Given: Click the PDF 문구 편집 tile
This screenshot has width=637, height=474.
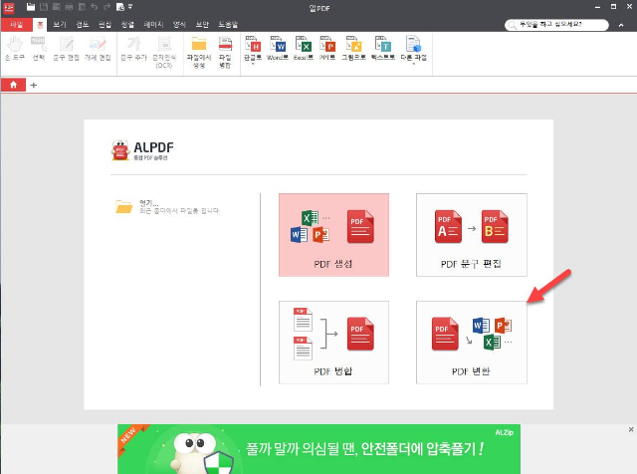Looking at the screenshot, I should pyautogui.click(x=472, y=235).
